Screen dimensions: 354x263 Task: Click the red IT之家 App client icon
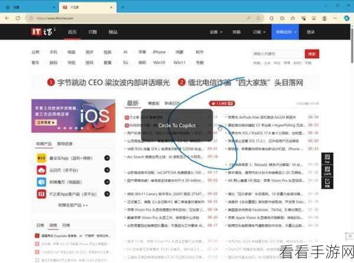[41, 194]
